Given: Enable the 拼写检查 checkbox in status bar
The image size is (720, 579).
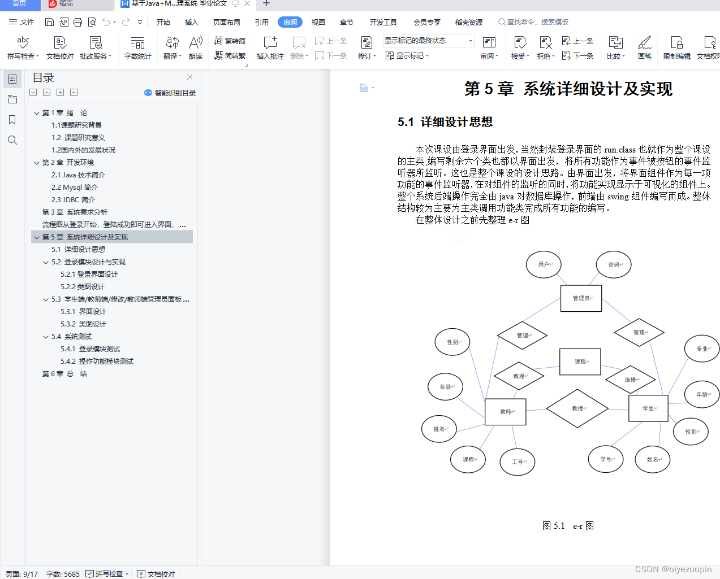Looking at the screenshot, I should (89, 573).
